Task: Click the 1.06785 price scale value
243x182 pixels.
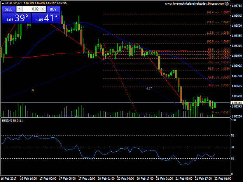Action: [x=237, y=6]
